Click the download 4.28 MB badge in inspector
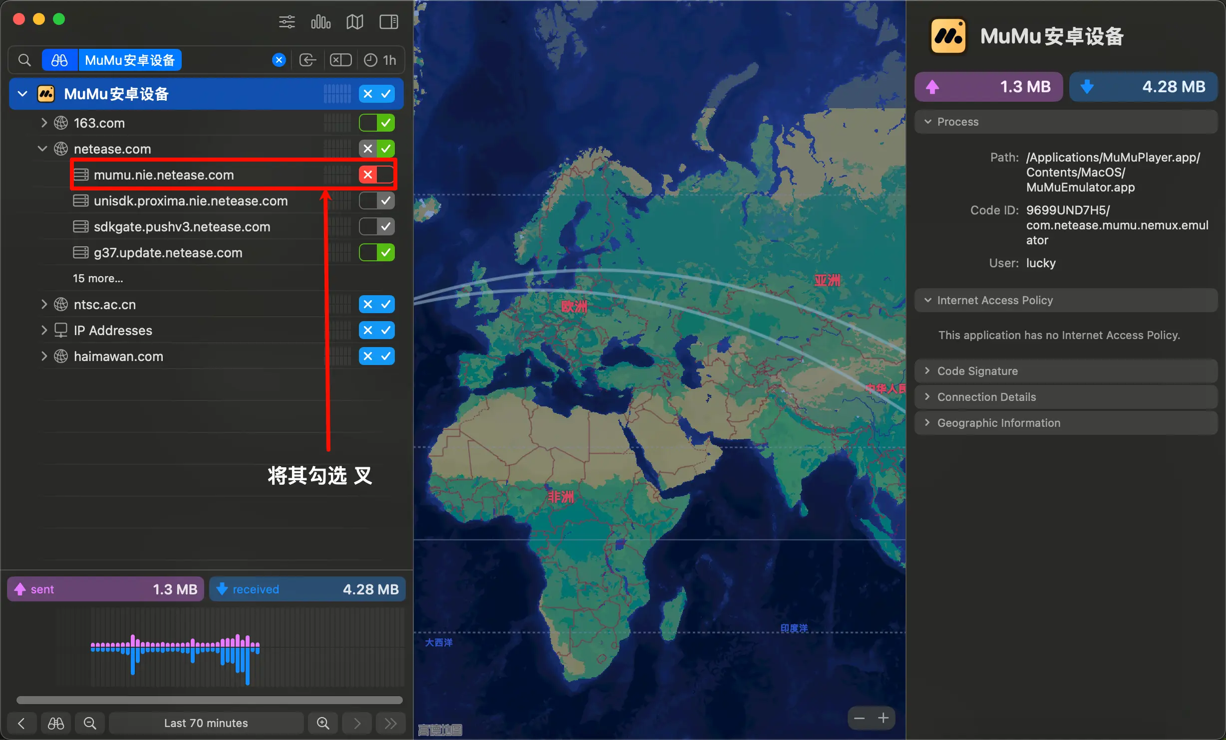This screenshot has width=1226, height=740. [x=1143, y=87]
